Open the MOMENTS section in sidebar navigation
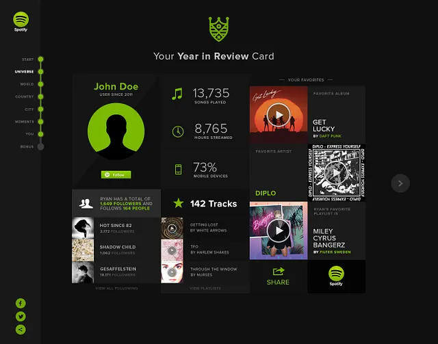The height and width of the screenshot is (344, 438). [x=25, y=122]
